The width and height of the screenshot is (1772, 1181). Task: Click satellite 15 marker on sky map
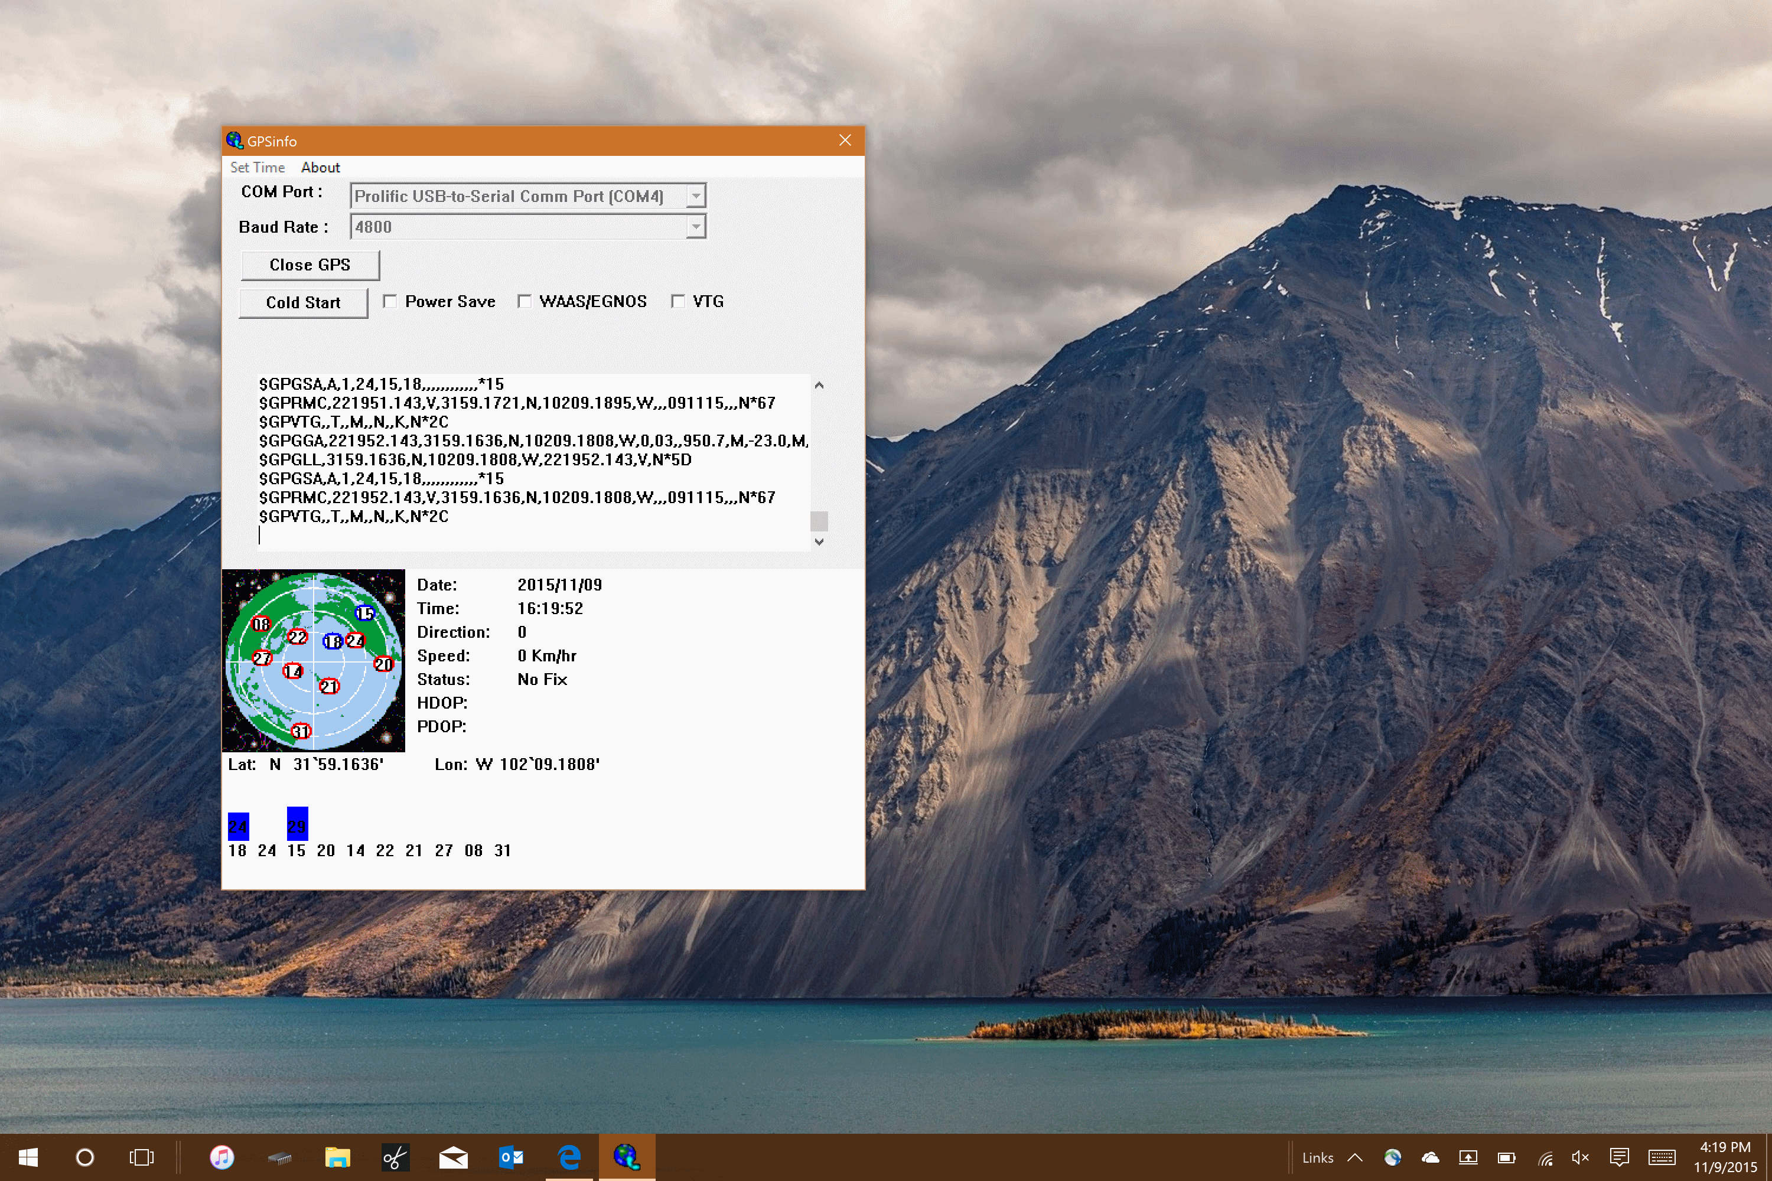tap(364, 612)
